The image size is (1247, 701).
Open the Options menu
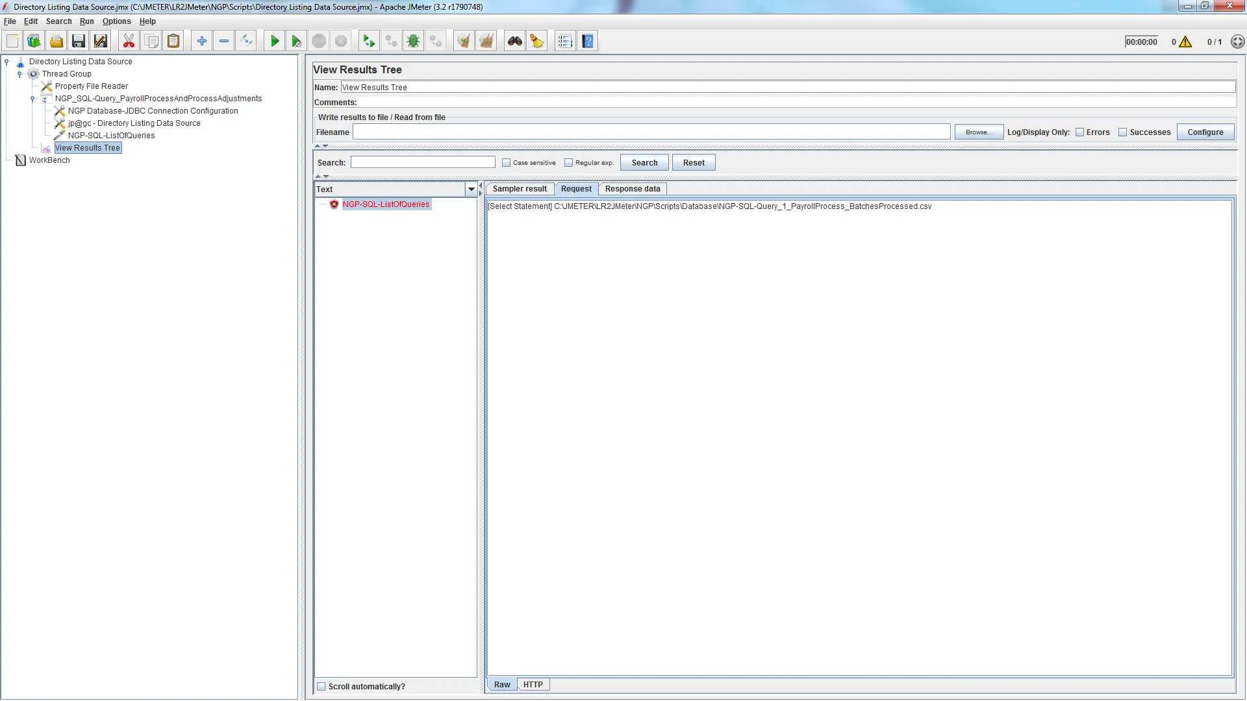(116, 21)
